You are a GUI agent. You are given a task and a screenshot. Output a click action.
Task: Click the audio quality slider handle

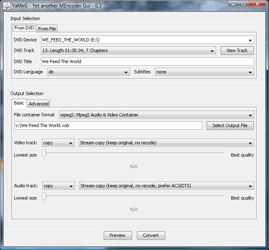pyautogui.click(x=44, y=197)
